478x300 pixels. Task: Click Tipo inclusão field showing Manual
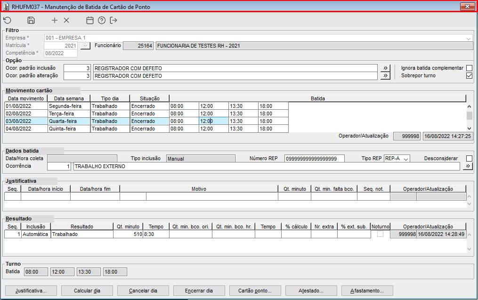pos(201,159)
